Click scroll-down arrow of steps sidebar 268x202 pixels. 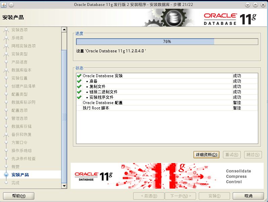point(64,186)
